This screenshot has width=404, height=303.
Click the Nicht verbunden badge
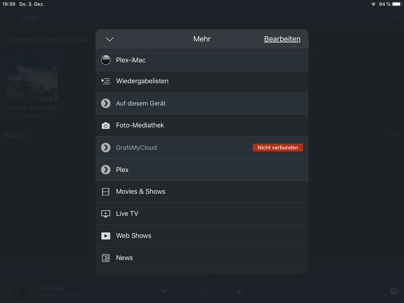point(278,148)
